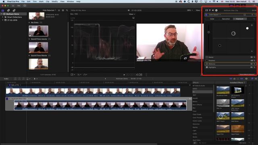The width and height of the screenshot is (258, 145).
Task: Collapse the QuickTime movie group
Action: click(29, 39)
